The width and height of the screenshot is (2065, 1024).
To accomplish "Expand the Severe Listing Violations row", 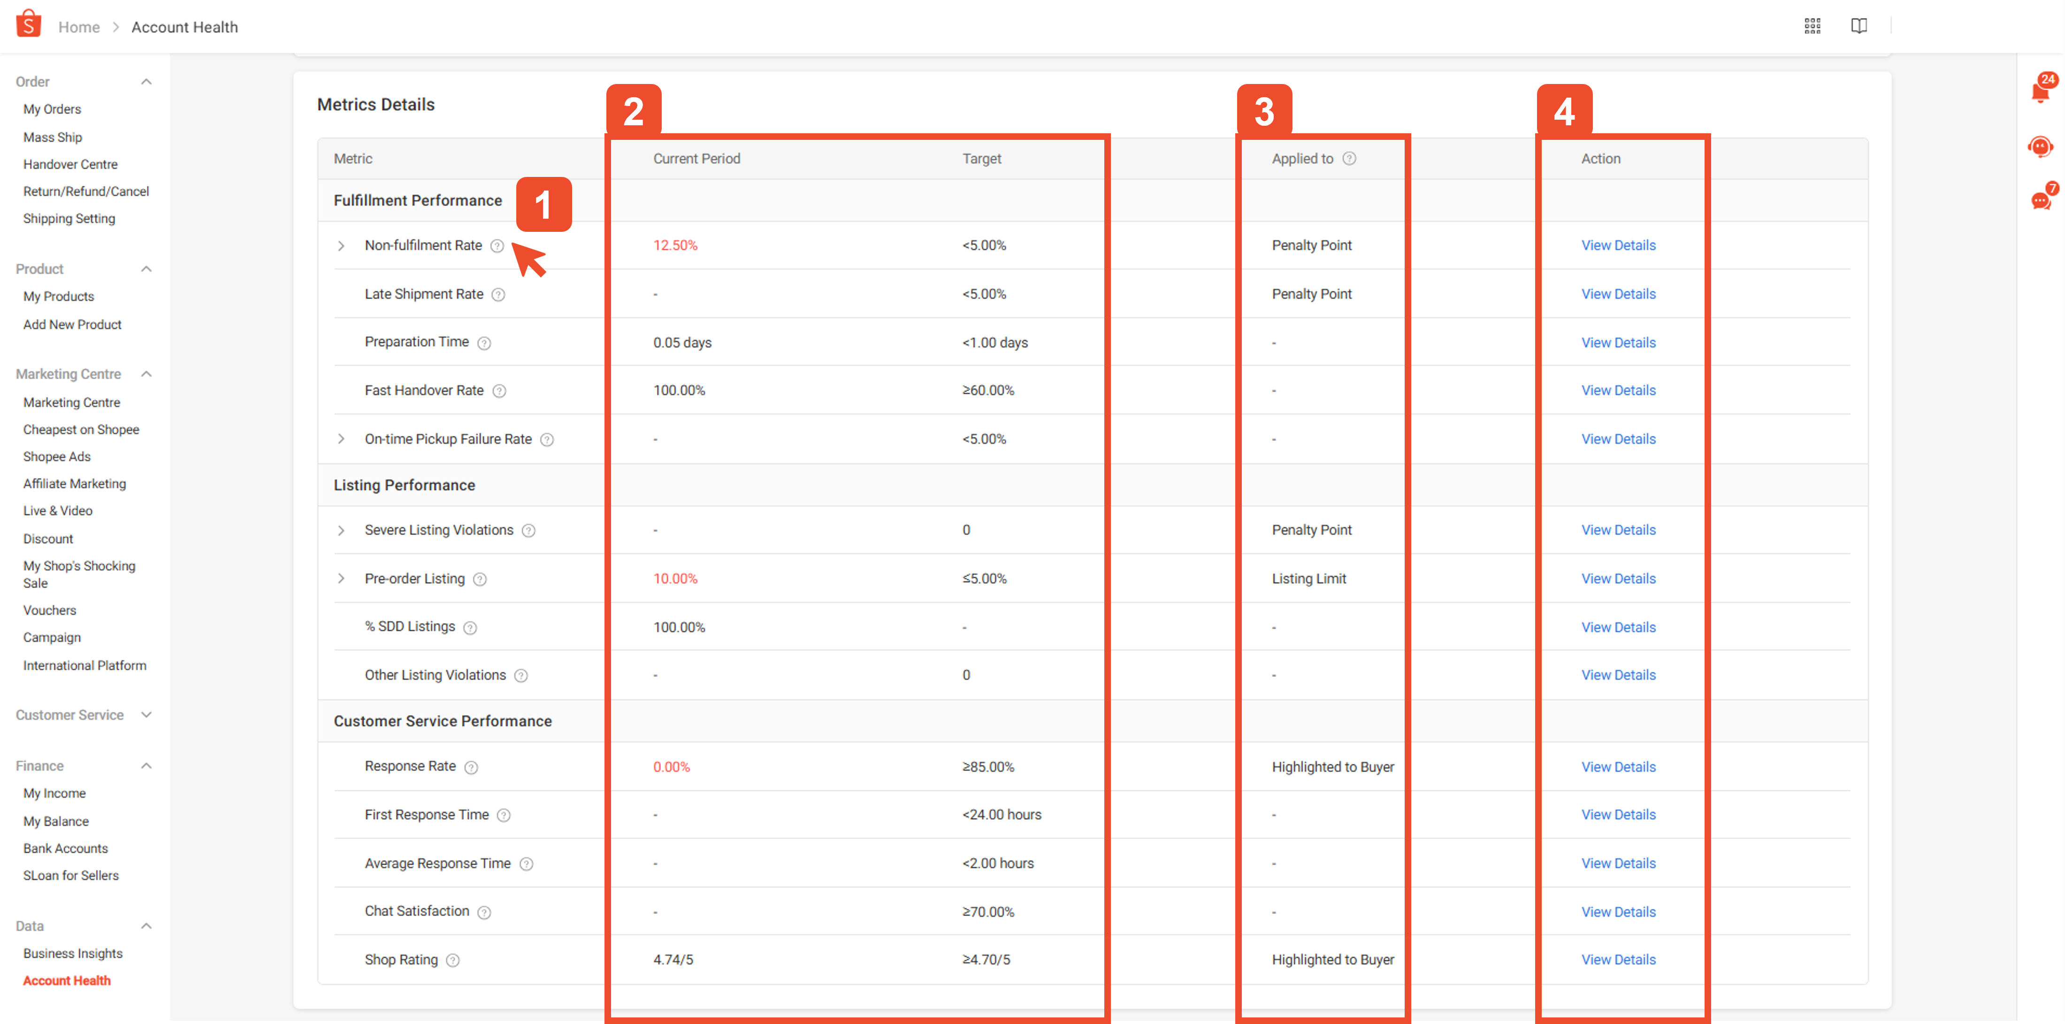I will click(x=342, y=531).
